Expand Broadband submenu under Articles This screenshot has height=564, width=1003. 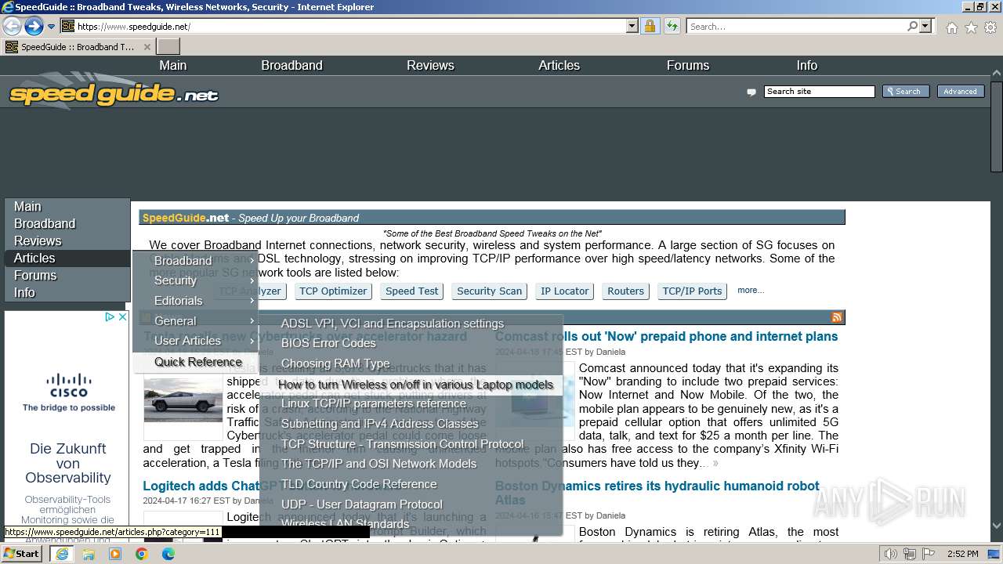[x=195, y=260]
